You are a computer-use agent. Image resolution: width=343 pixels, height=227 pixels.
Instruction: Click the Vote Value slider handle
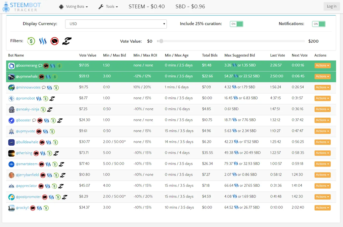coord(161,41)
